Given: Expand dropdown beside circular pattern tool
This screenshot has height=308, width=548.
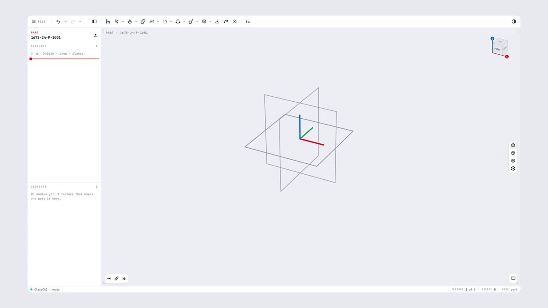Looking at the screenshot, I should (x=184, y=21).
